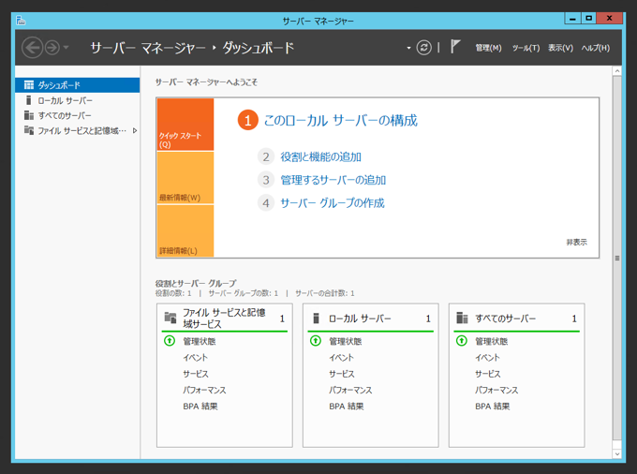Open 管理状態 in すべてのサーバー tile
637x474 pixels.
[492, 341]
